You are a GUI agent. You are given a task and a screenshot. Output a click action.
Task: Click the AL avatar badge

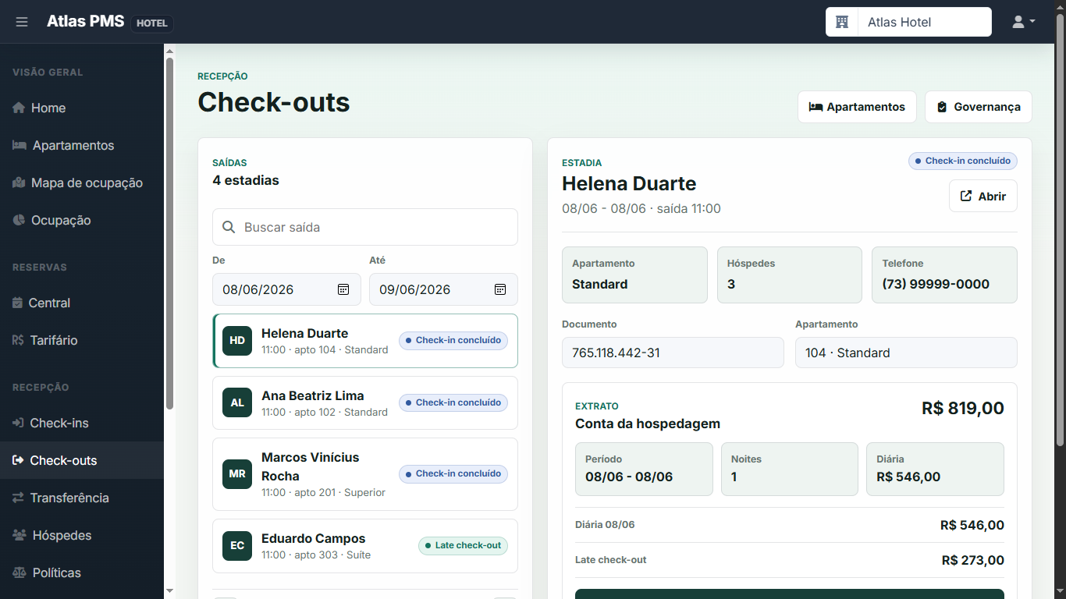237,403
